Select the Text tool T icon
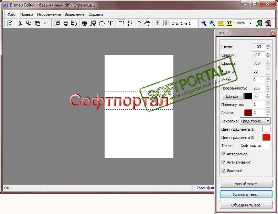 [x=110, y=23]
